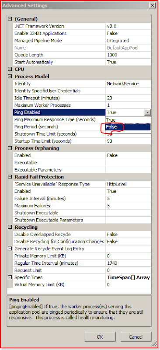Select Maximum Worker Processes property
The height and width of the screenshot is (350, 160).
(x=82, y=105)
